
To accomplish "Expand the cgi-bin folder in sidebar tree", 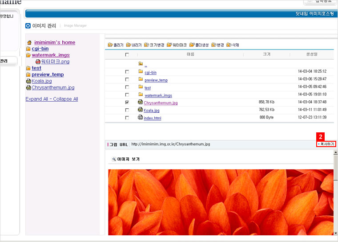I will [x=28, y=49].
